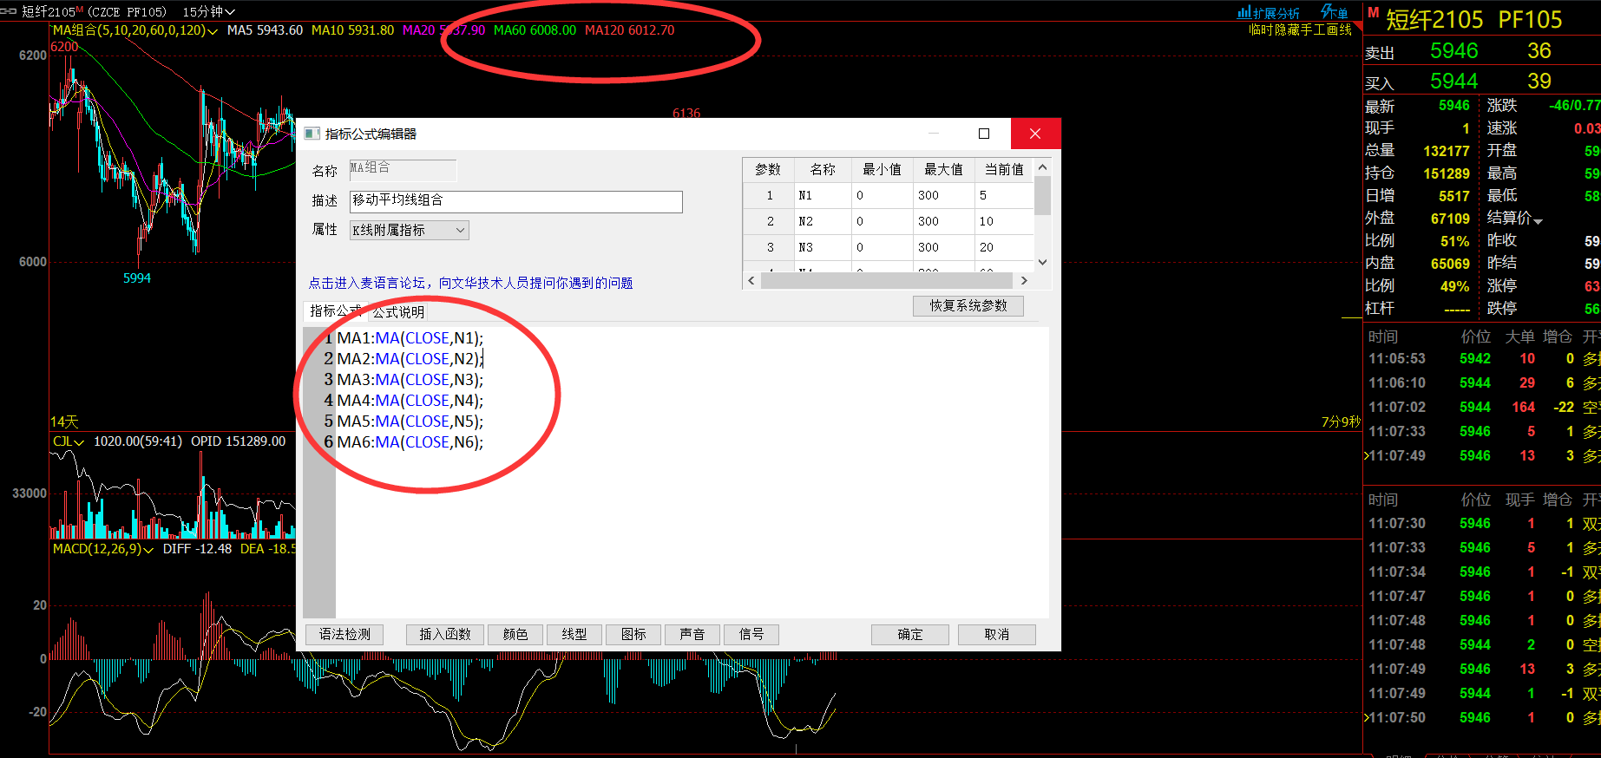The image size is (1601, 758).
Task: Click the parameter table's scroll-up arrow
Action: point(1043,167)
